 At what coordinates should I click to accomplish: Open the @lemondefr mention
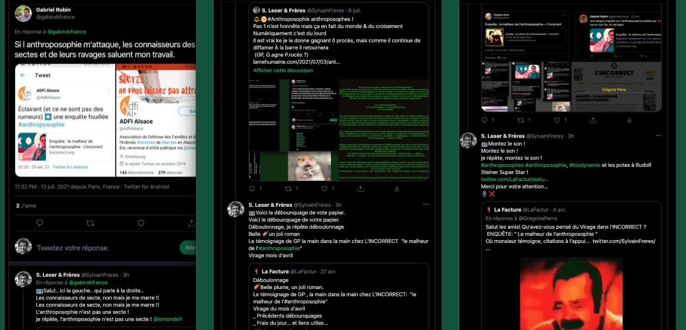point(168,319)
